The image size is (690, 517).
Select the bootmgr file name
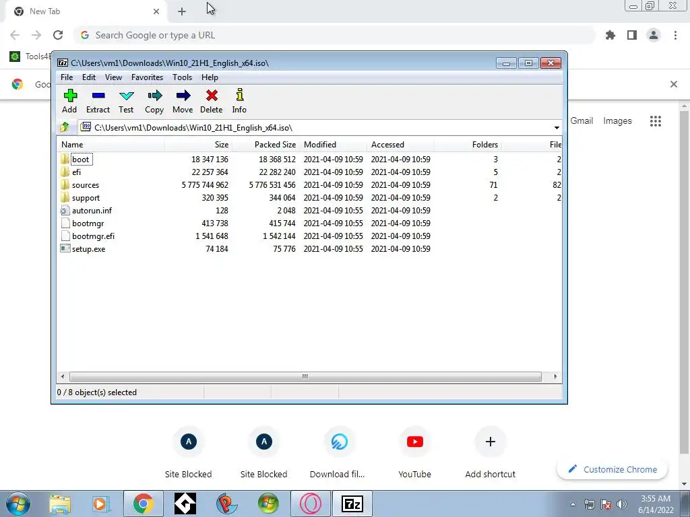(88, 223)
